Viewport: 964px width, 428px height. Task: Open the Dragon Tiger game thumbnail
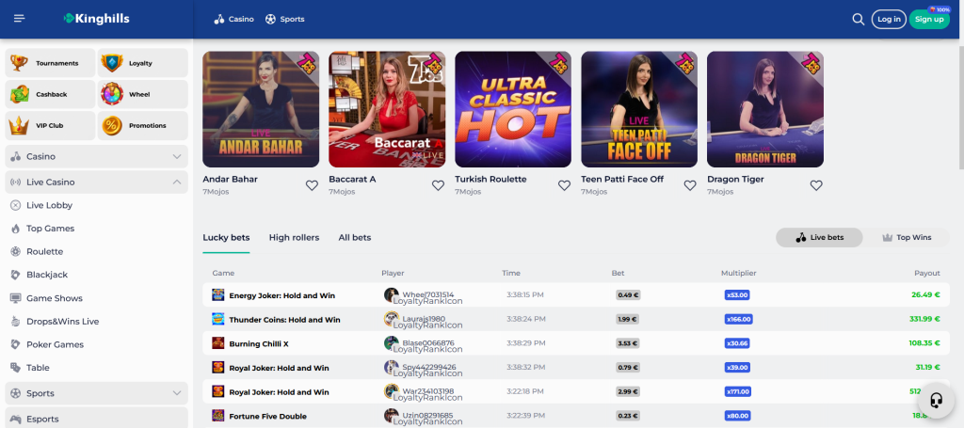[764, 109]
